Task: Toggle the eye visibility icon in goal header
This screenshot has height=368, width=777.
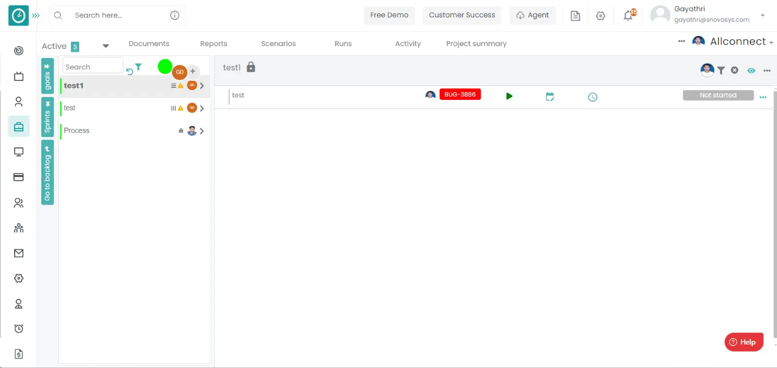Action: coord(751,71)
